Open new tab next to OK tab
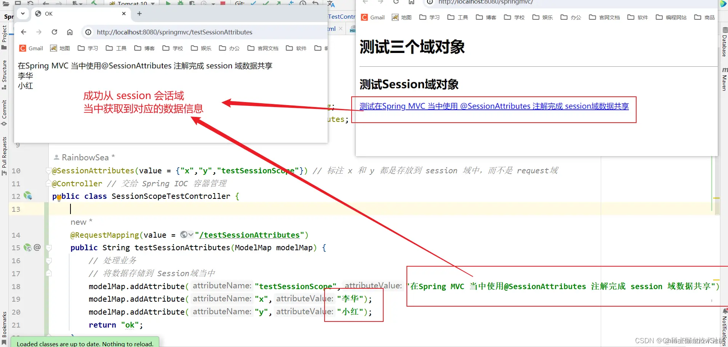Screen dimensions: 728x347 coord(139,14)
